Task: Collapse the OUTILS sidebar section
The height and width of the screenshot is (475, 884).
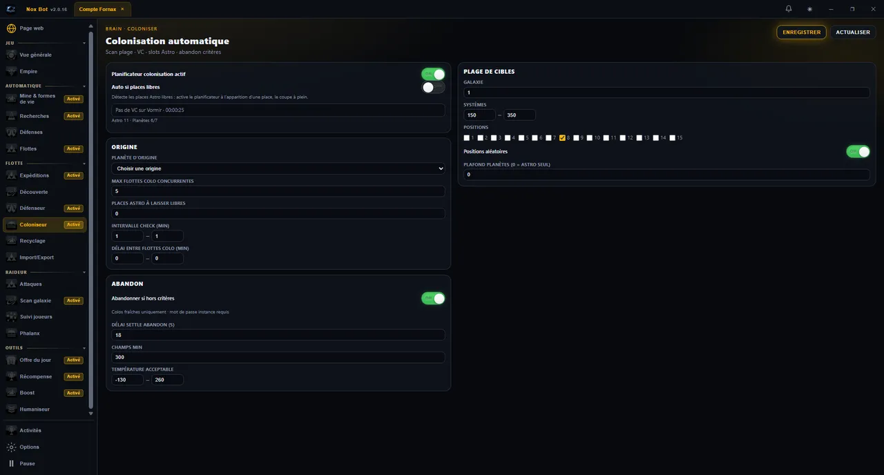Action: pyautogui.click(x=84, y=348)
